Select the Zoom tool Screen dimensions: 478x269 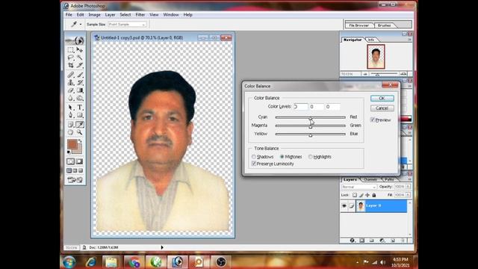(x=80, y=132)
